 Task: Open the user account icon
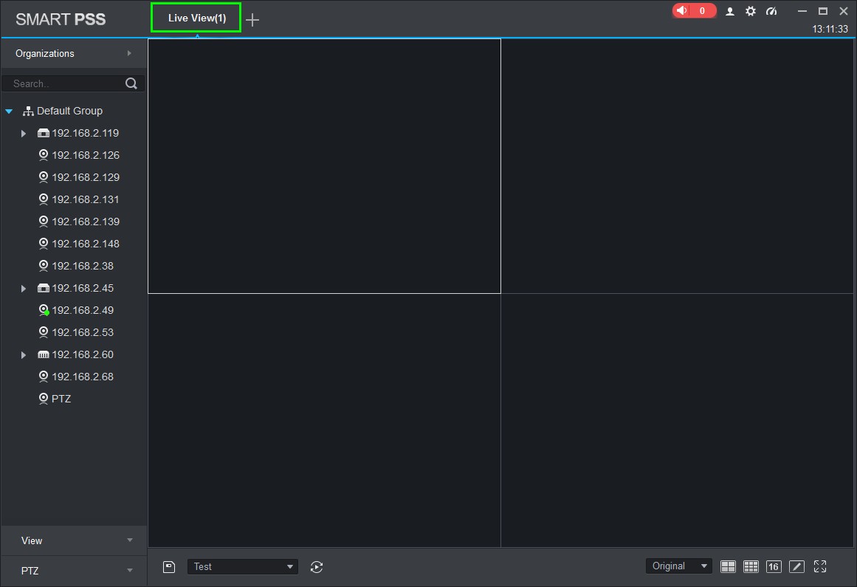point(729,12)
